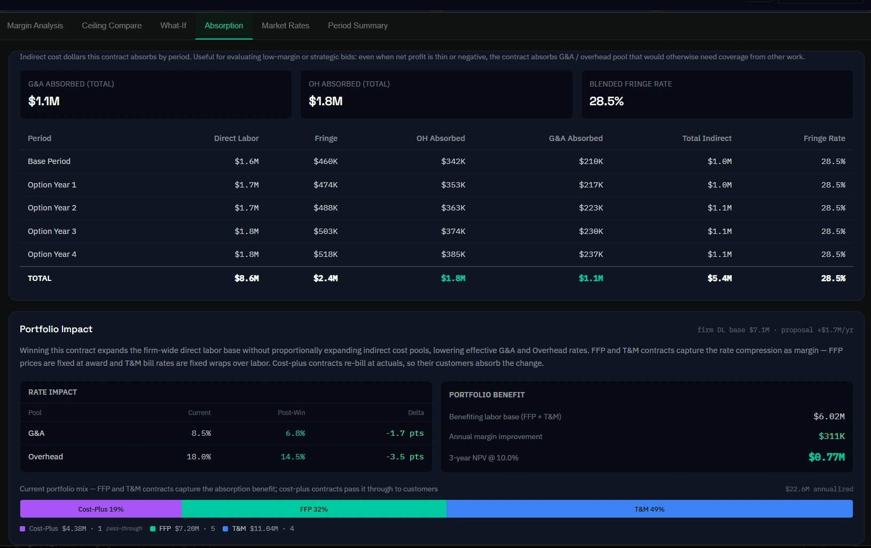This screenshot has height=548, width=871.
Task: Click the G&A Absorbed column header
Action: 576,138
